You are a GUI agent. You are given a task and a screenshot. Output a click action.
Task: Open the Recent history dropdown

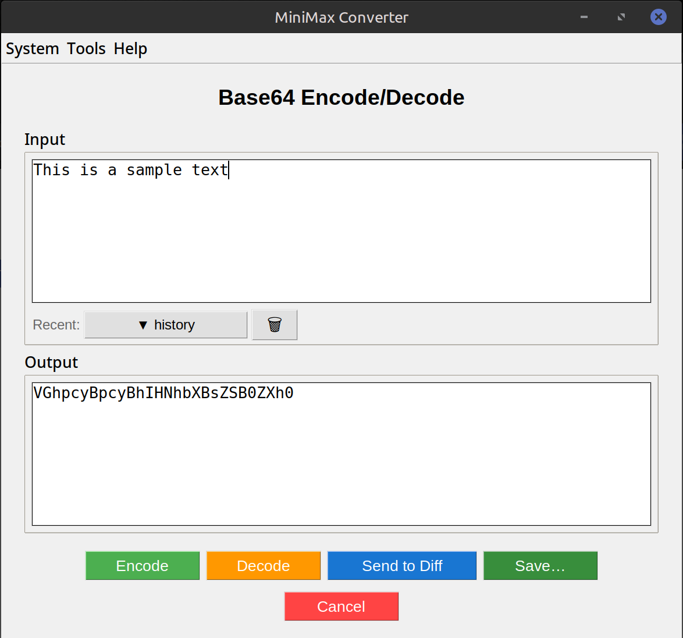click(166, 325)
